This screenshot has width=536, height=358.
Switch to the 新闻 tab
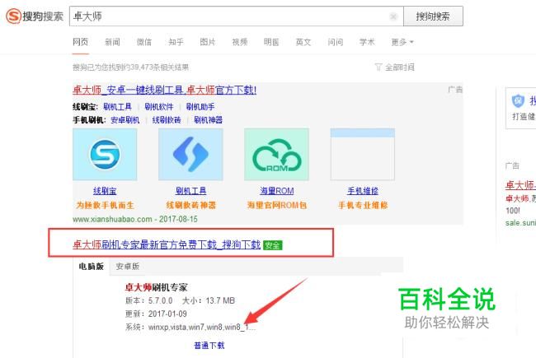point(112,42)
